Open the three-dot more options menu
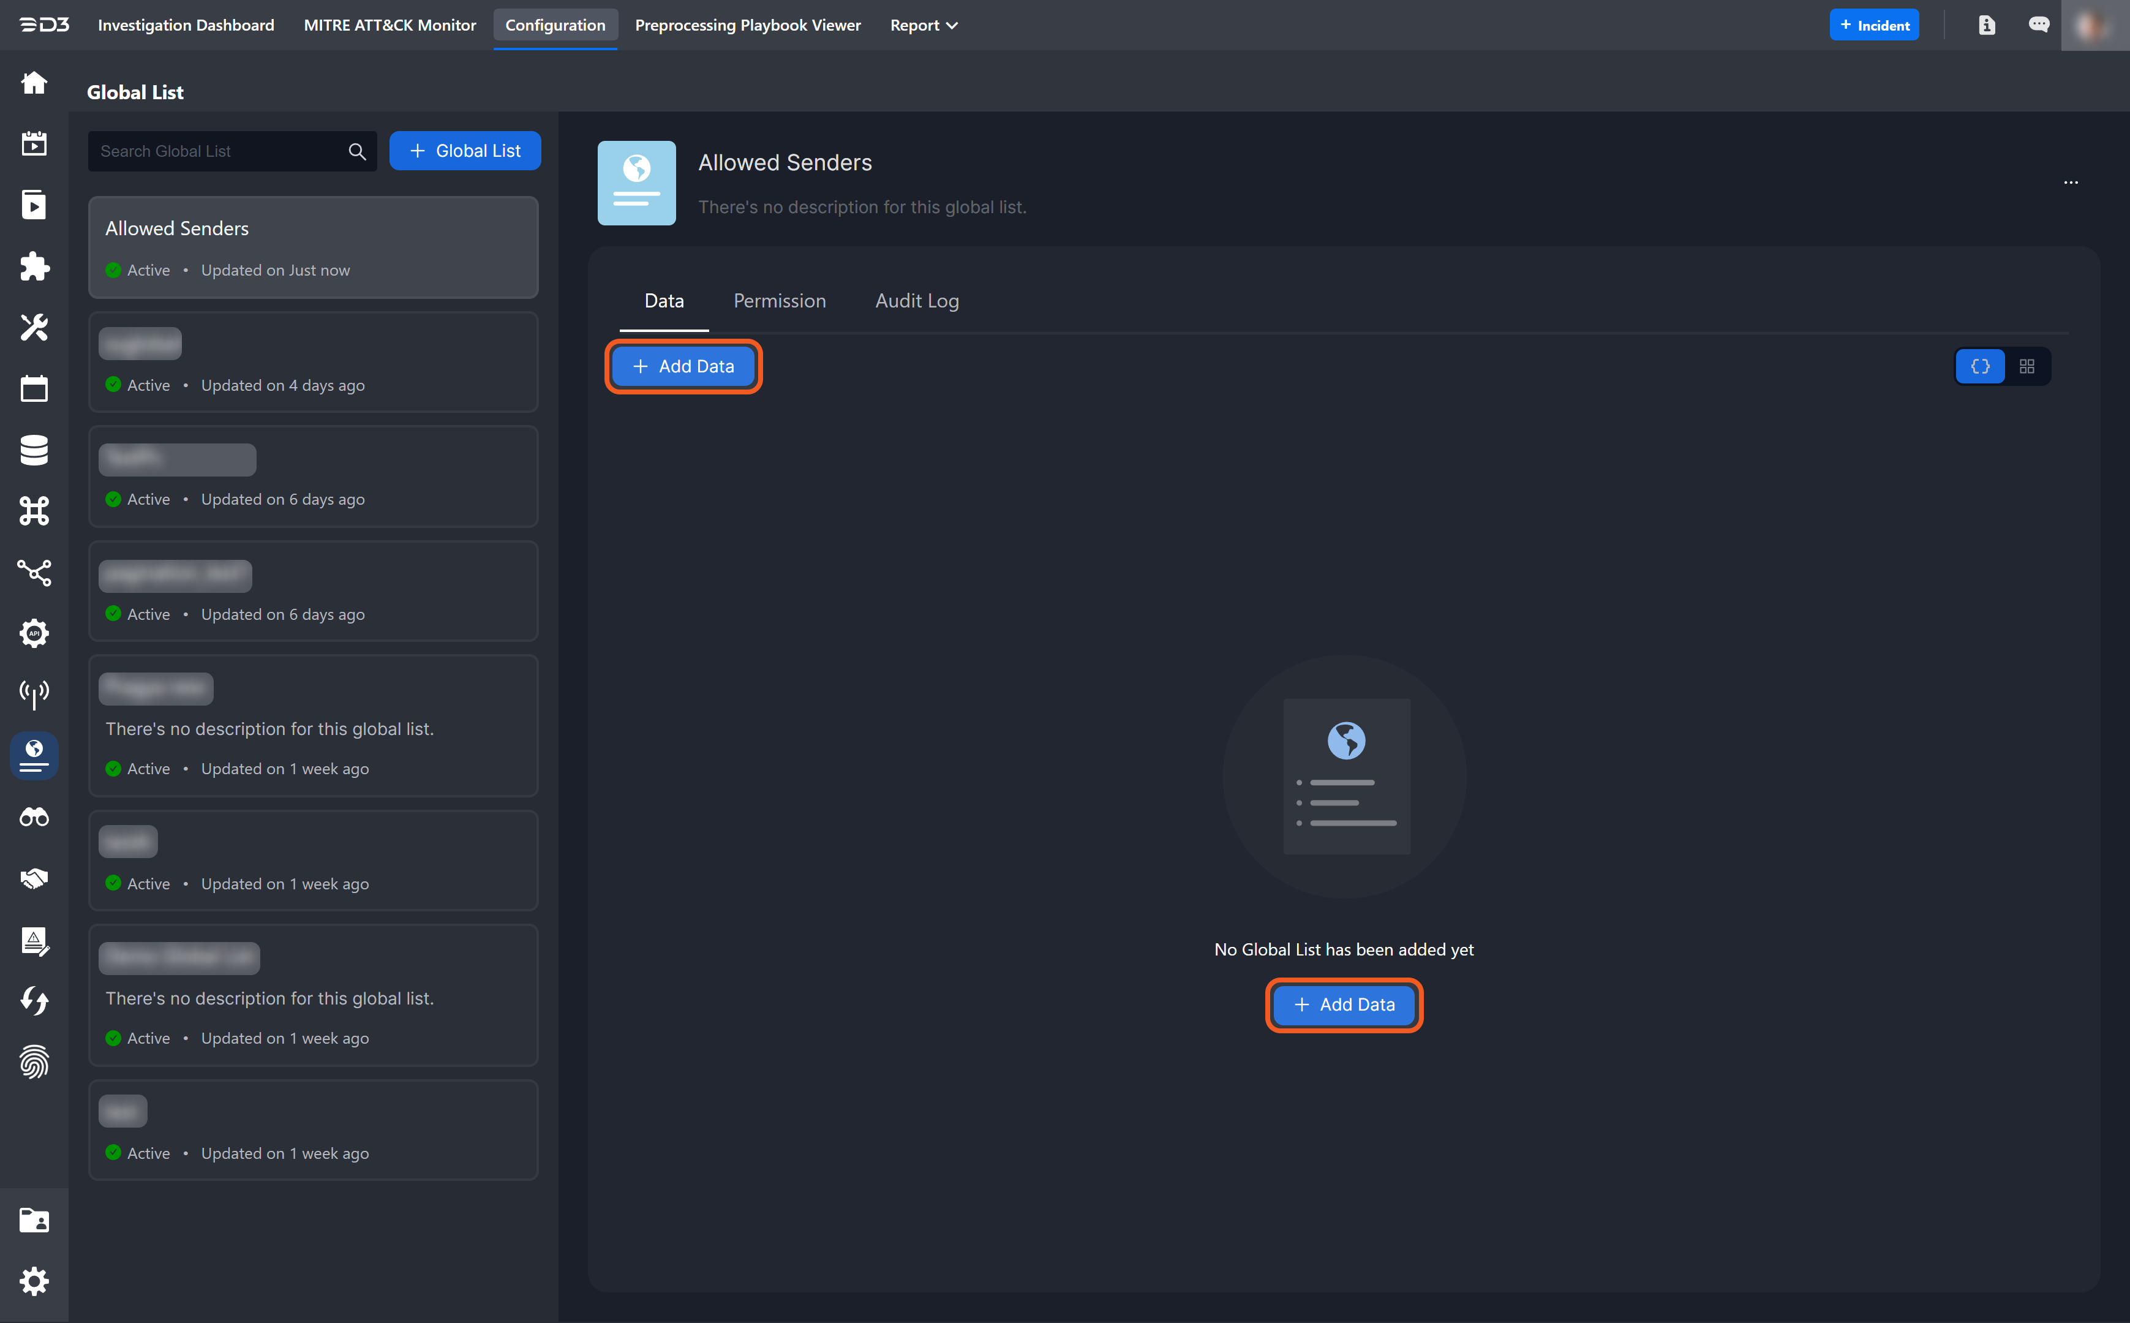Screen dimensions: 2130x1323 [x=2071, y=183]
